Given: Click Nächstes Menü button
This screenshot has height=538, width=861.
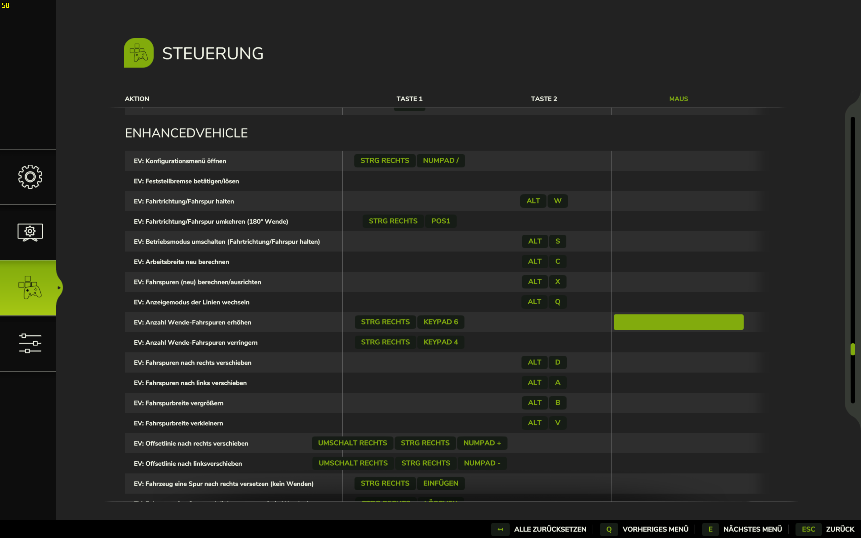Looking at the screenshot, I should (x=752, y=529).
